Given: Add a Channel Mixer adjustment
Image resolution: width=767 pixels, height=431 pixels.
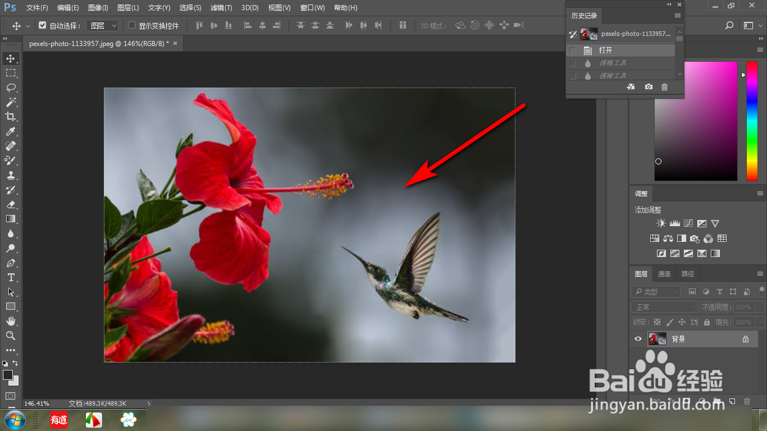Looking at the screenshot, I should tap(708, 239).
